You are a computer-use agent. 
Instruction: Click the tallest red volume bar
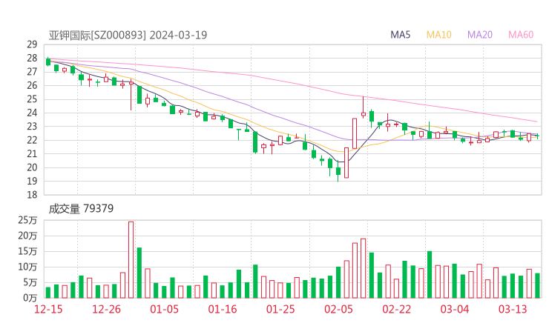[131, 259]
